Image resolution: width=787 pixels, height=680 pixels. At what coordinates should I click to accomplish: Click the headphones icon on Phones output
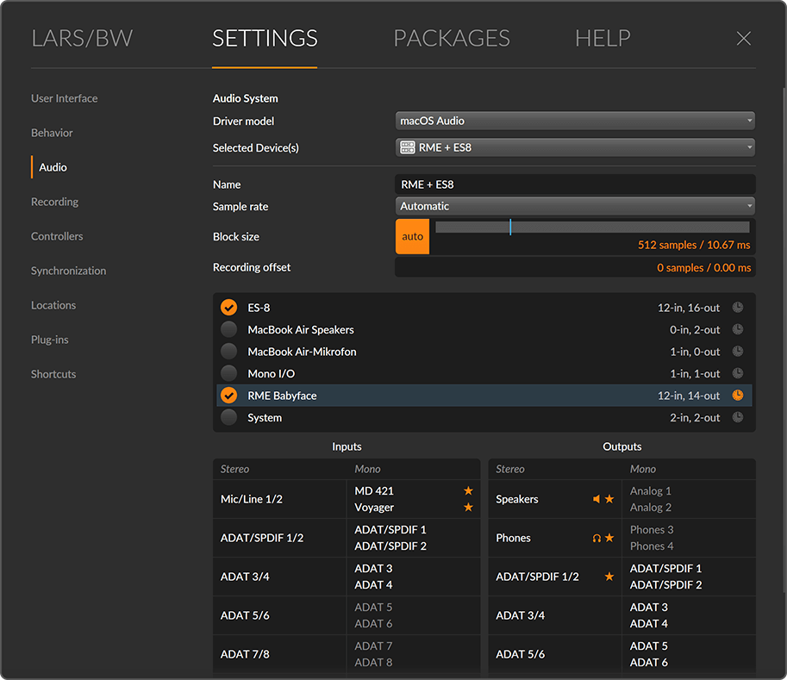596,538
